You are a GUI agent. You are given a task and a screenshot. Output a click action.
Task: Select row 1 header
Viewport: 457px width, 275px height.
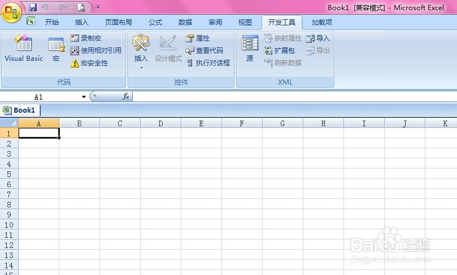pyautogui.click(x=9, y=133)
